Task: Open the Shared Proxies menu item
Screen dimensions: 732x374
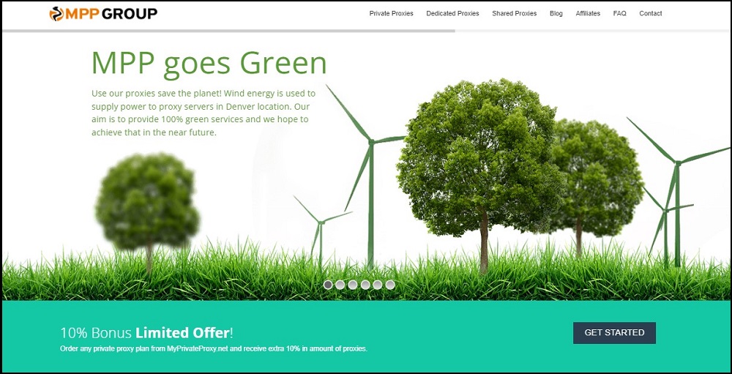Action: point(514,14)
